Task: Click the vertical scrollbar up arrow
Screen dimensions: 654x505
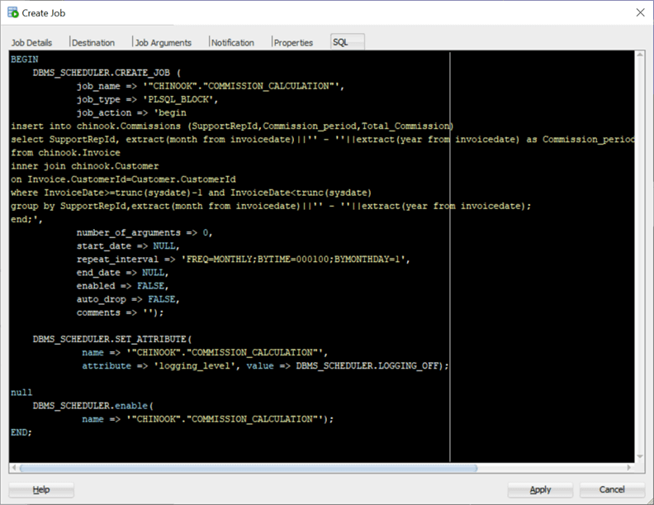Action: (640, 55)
